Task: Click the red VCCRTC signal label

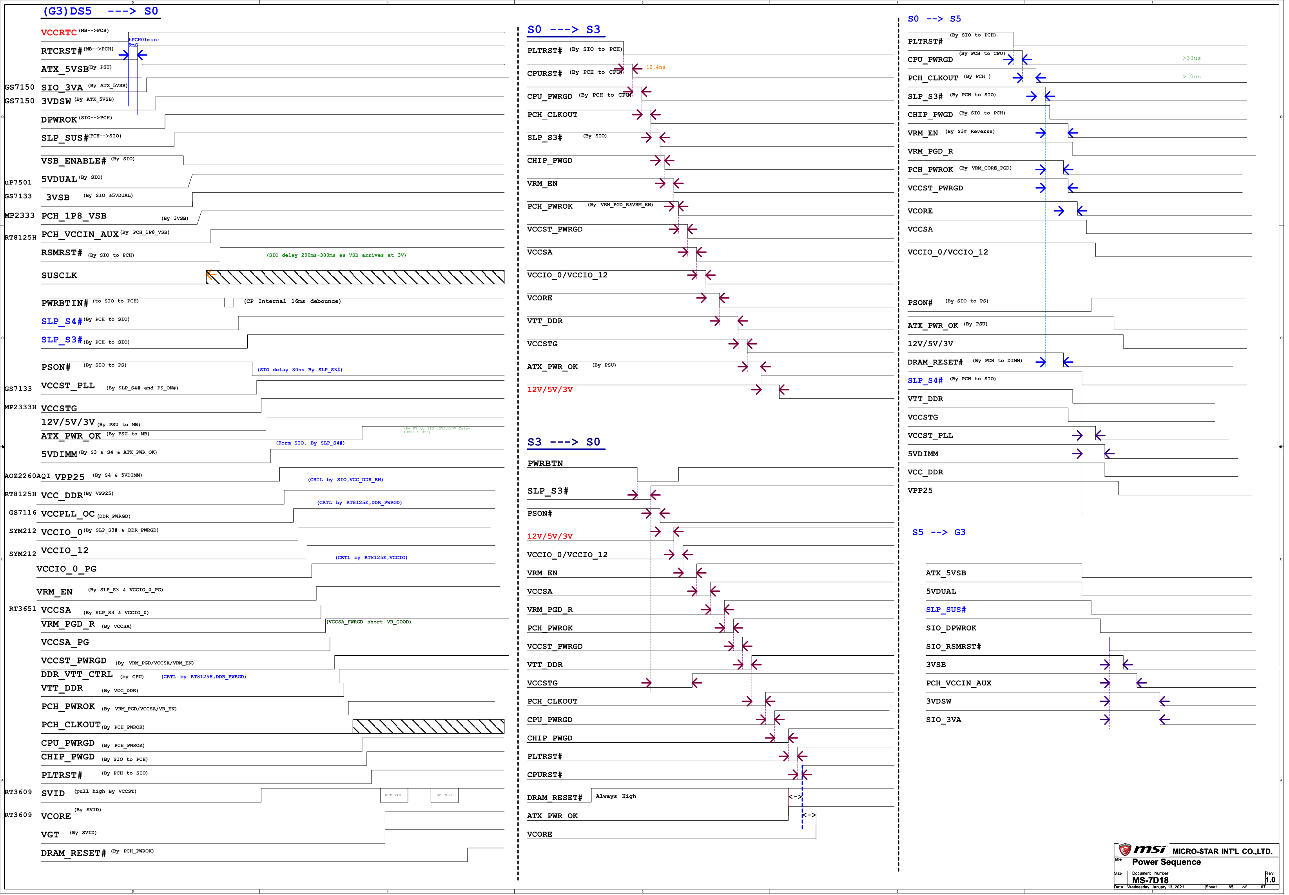Action: coord(58,33)
